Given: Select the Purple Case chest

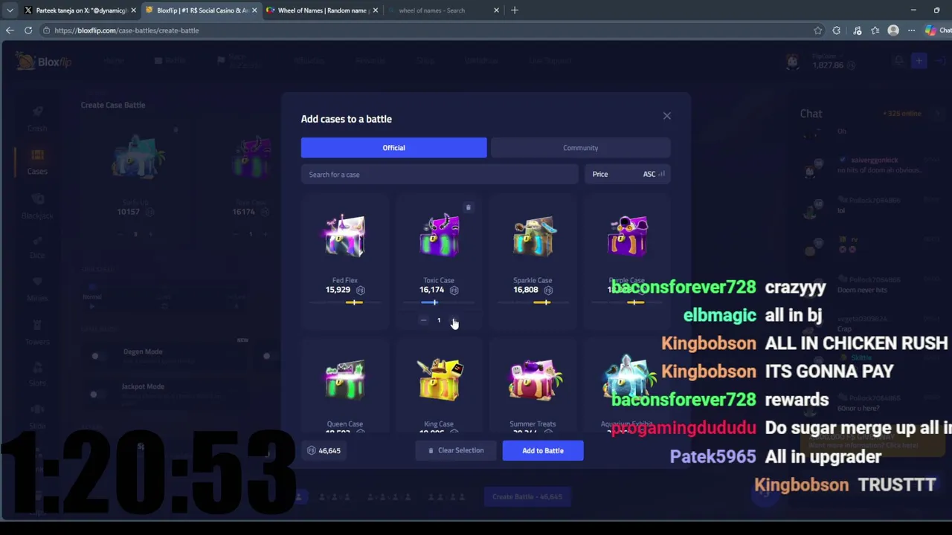Looking at the screenshot, I should click(x=627, y=236).
